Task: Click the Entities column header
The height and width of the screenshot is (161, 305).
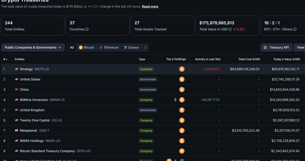Action: 19,59
